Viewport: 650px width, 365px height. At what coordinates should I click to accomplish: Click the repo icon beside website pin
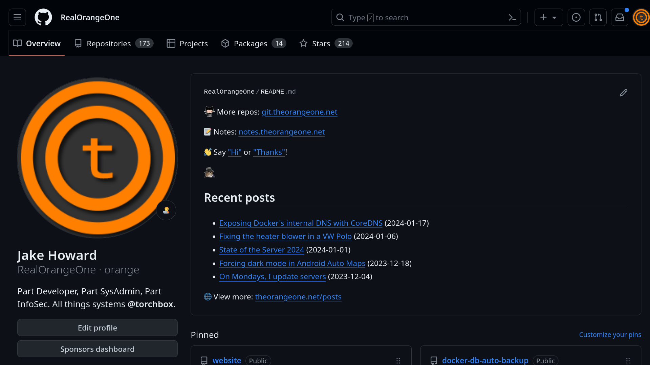tap(204, 361)
